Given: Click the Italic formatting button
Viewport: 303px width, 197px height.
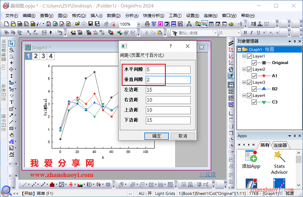Looking at the screenshot, I should tap(252, 33).
